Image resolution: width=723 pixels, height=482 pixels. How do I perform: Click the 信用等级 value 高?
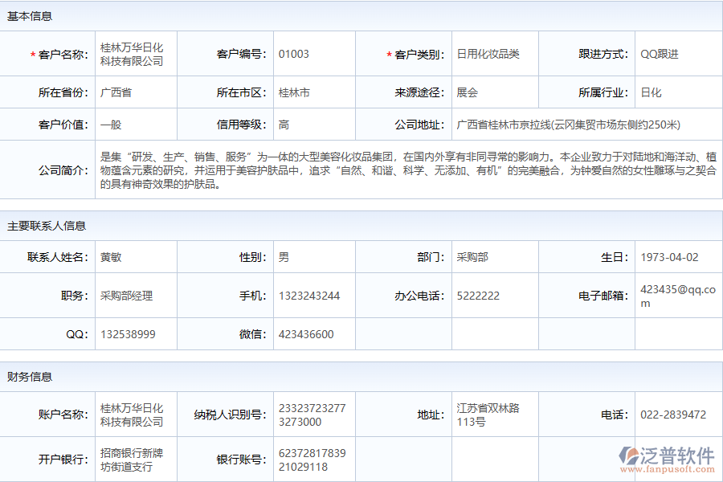pyautogui.click(x=284, y=125)
